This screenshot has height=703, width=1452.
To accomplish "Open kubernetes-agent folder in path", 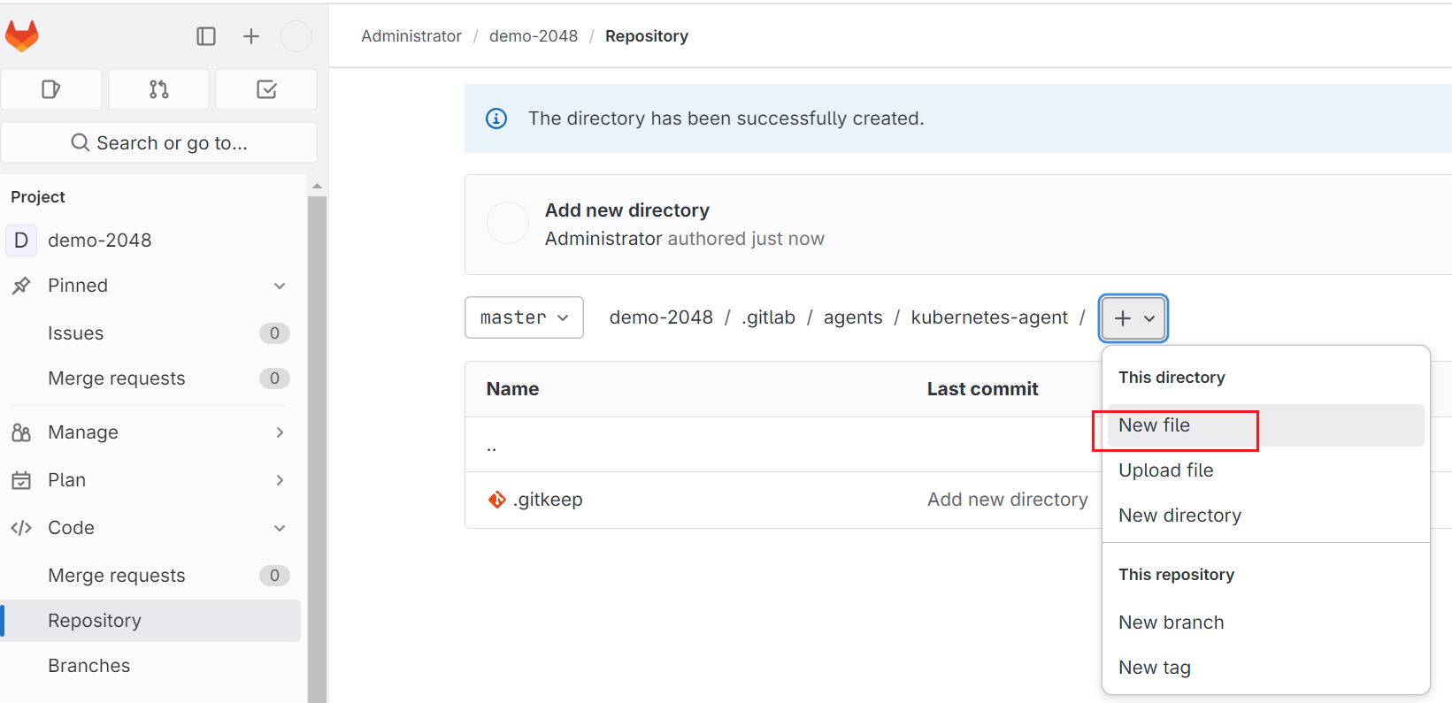I will (x=989, y=317).
